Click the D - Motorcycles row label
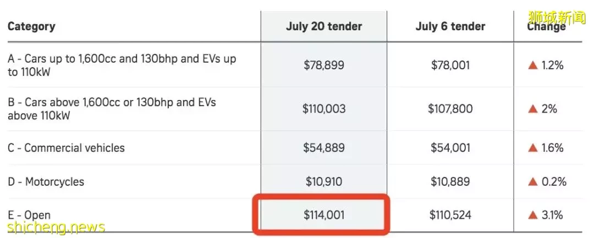 point(46,181)
